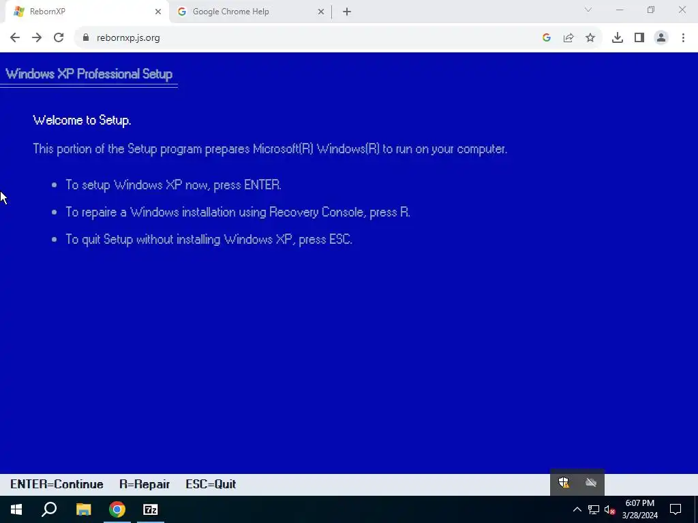Image resolution: width=698 pixels, height=523 pixels.
Task: Toggle the Chrome side panel
Action: (639, 37)
